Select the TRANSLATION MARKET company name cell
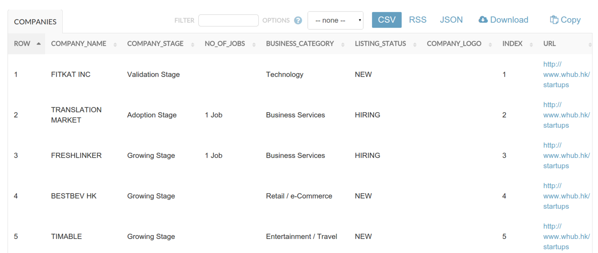Viewport: 598px width, 253px height. coord(76,115)
